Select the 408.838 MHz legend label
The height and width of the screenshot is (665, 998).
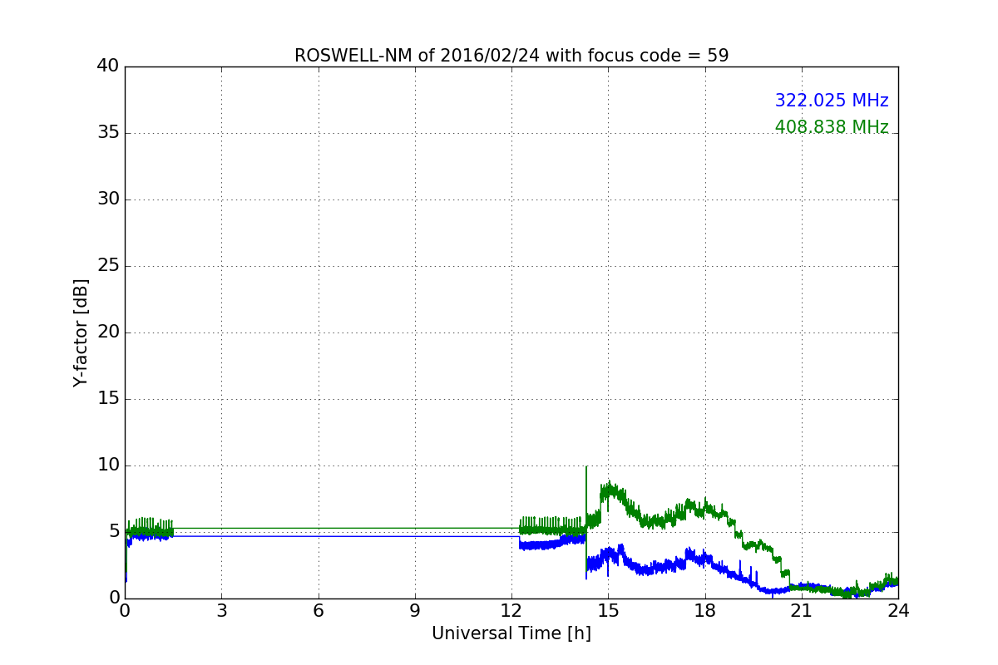(832, 127)
